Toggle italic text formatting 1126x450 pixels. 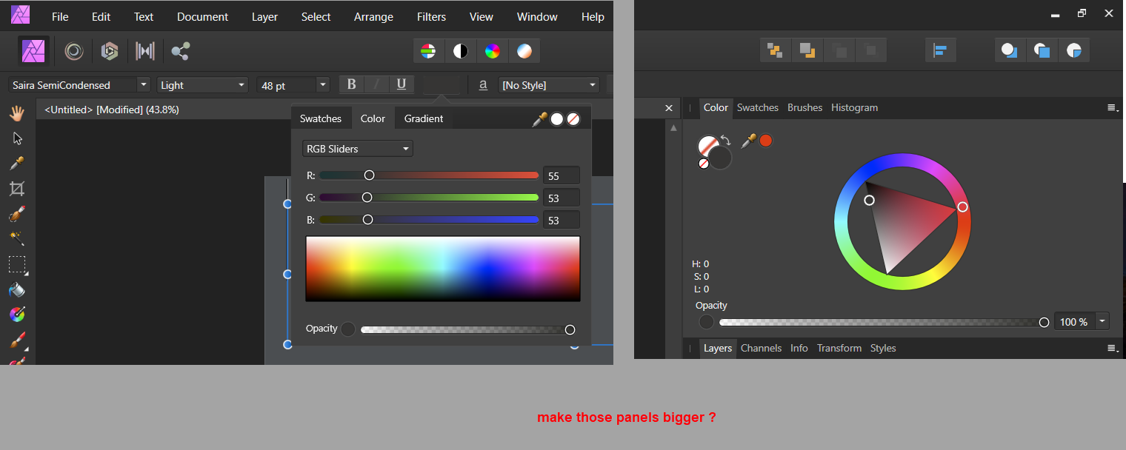pyautogui.click(x=376, y=84)
